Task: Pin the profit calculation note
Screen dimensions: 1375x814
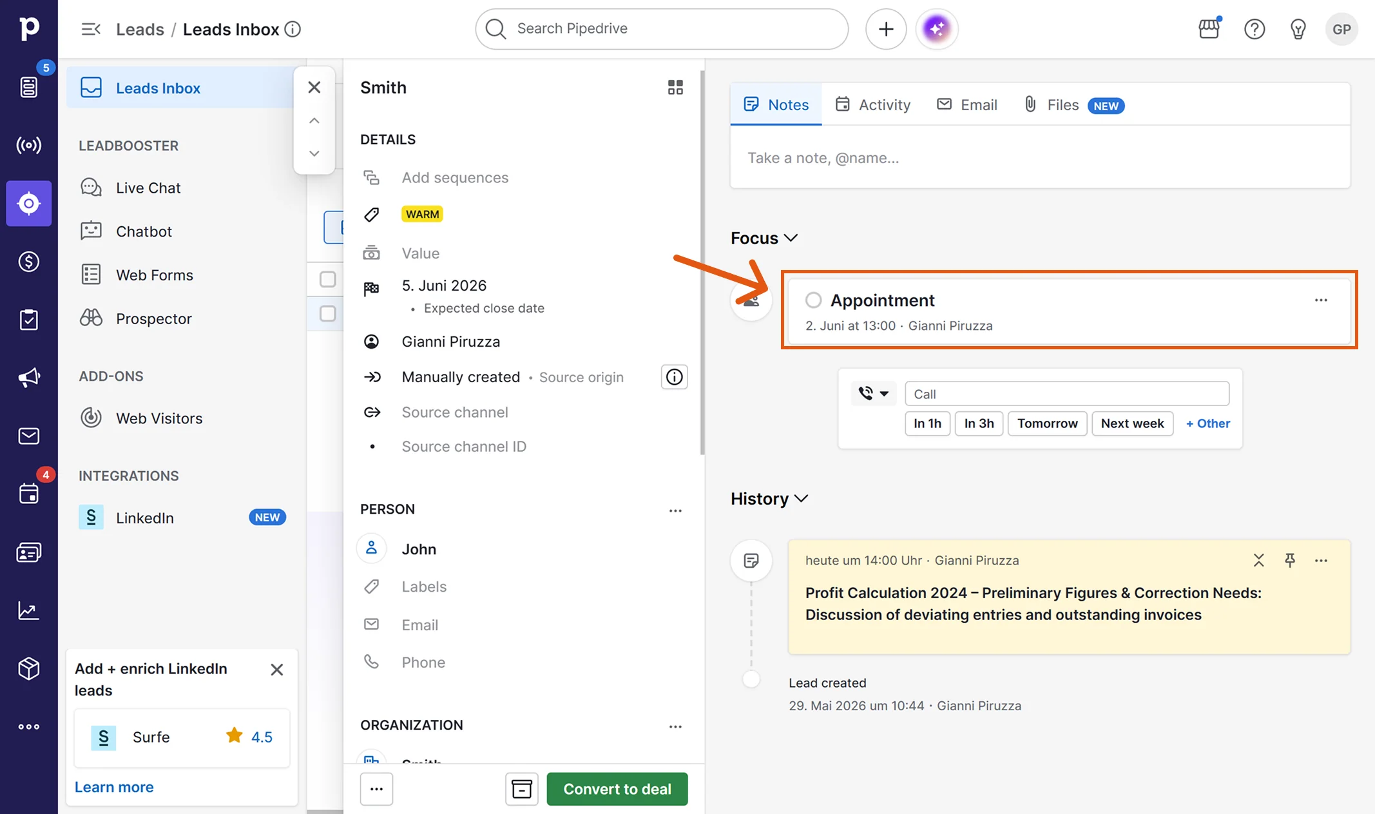Action: pos(1290,560)
